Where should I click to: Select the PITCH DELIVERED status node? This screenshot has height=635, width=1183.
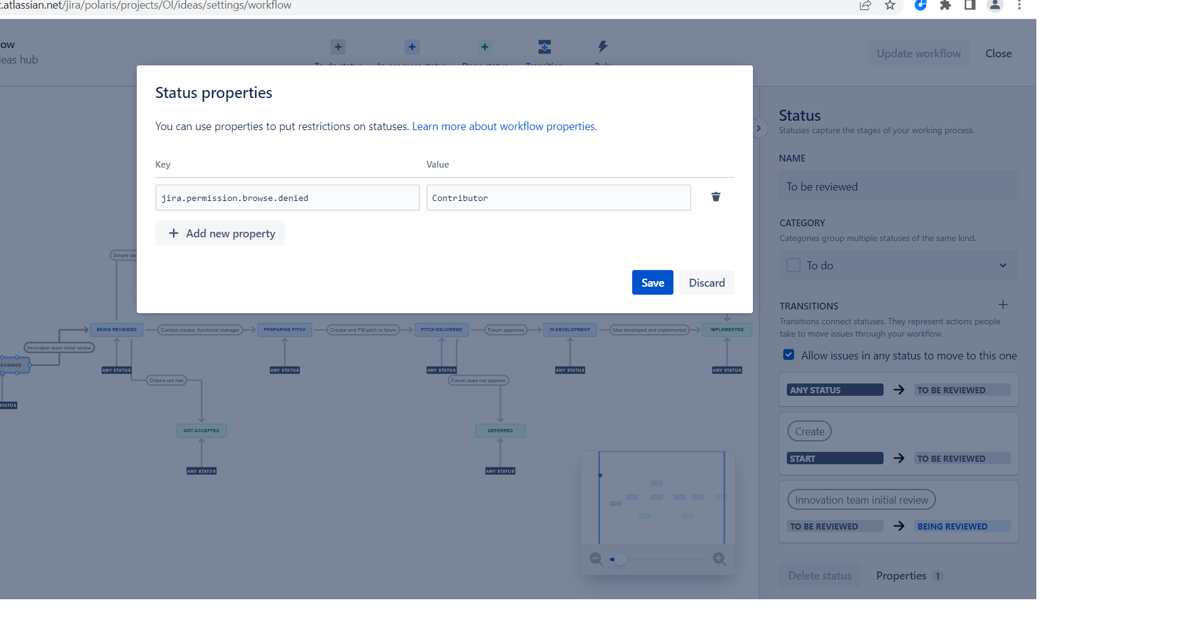pos(442,330)
